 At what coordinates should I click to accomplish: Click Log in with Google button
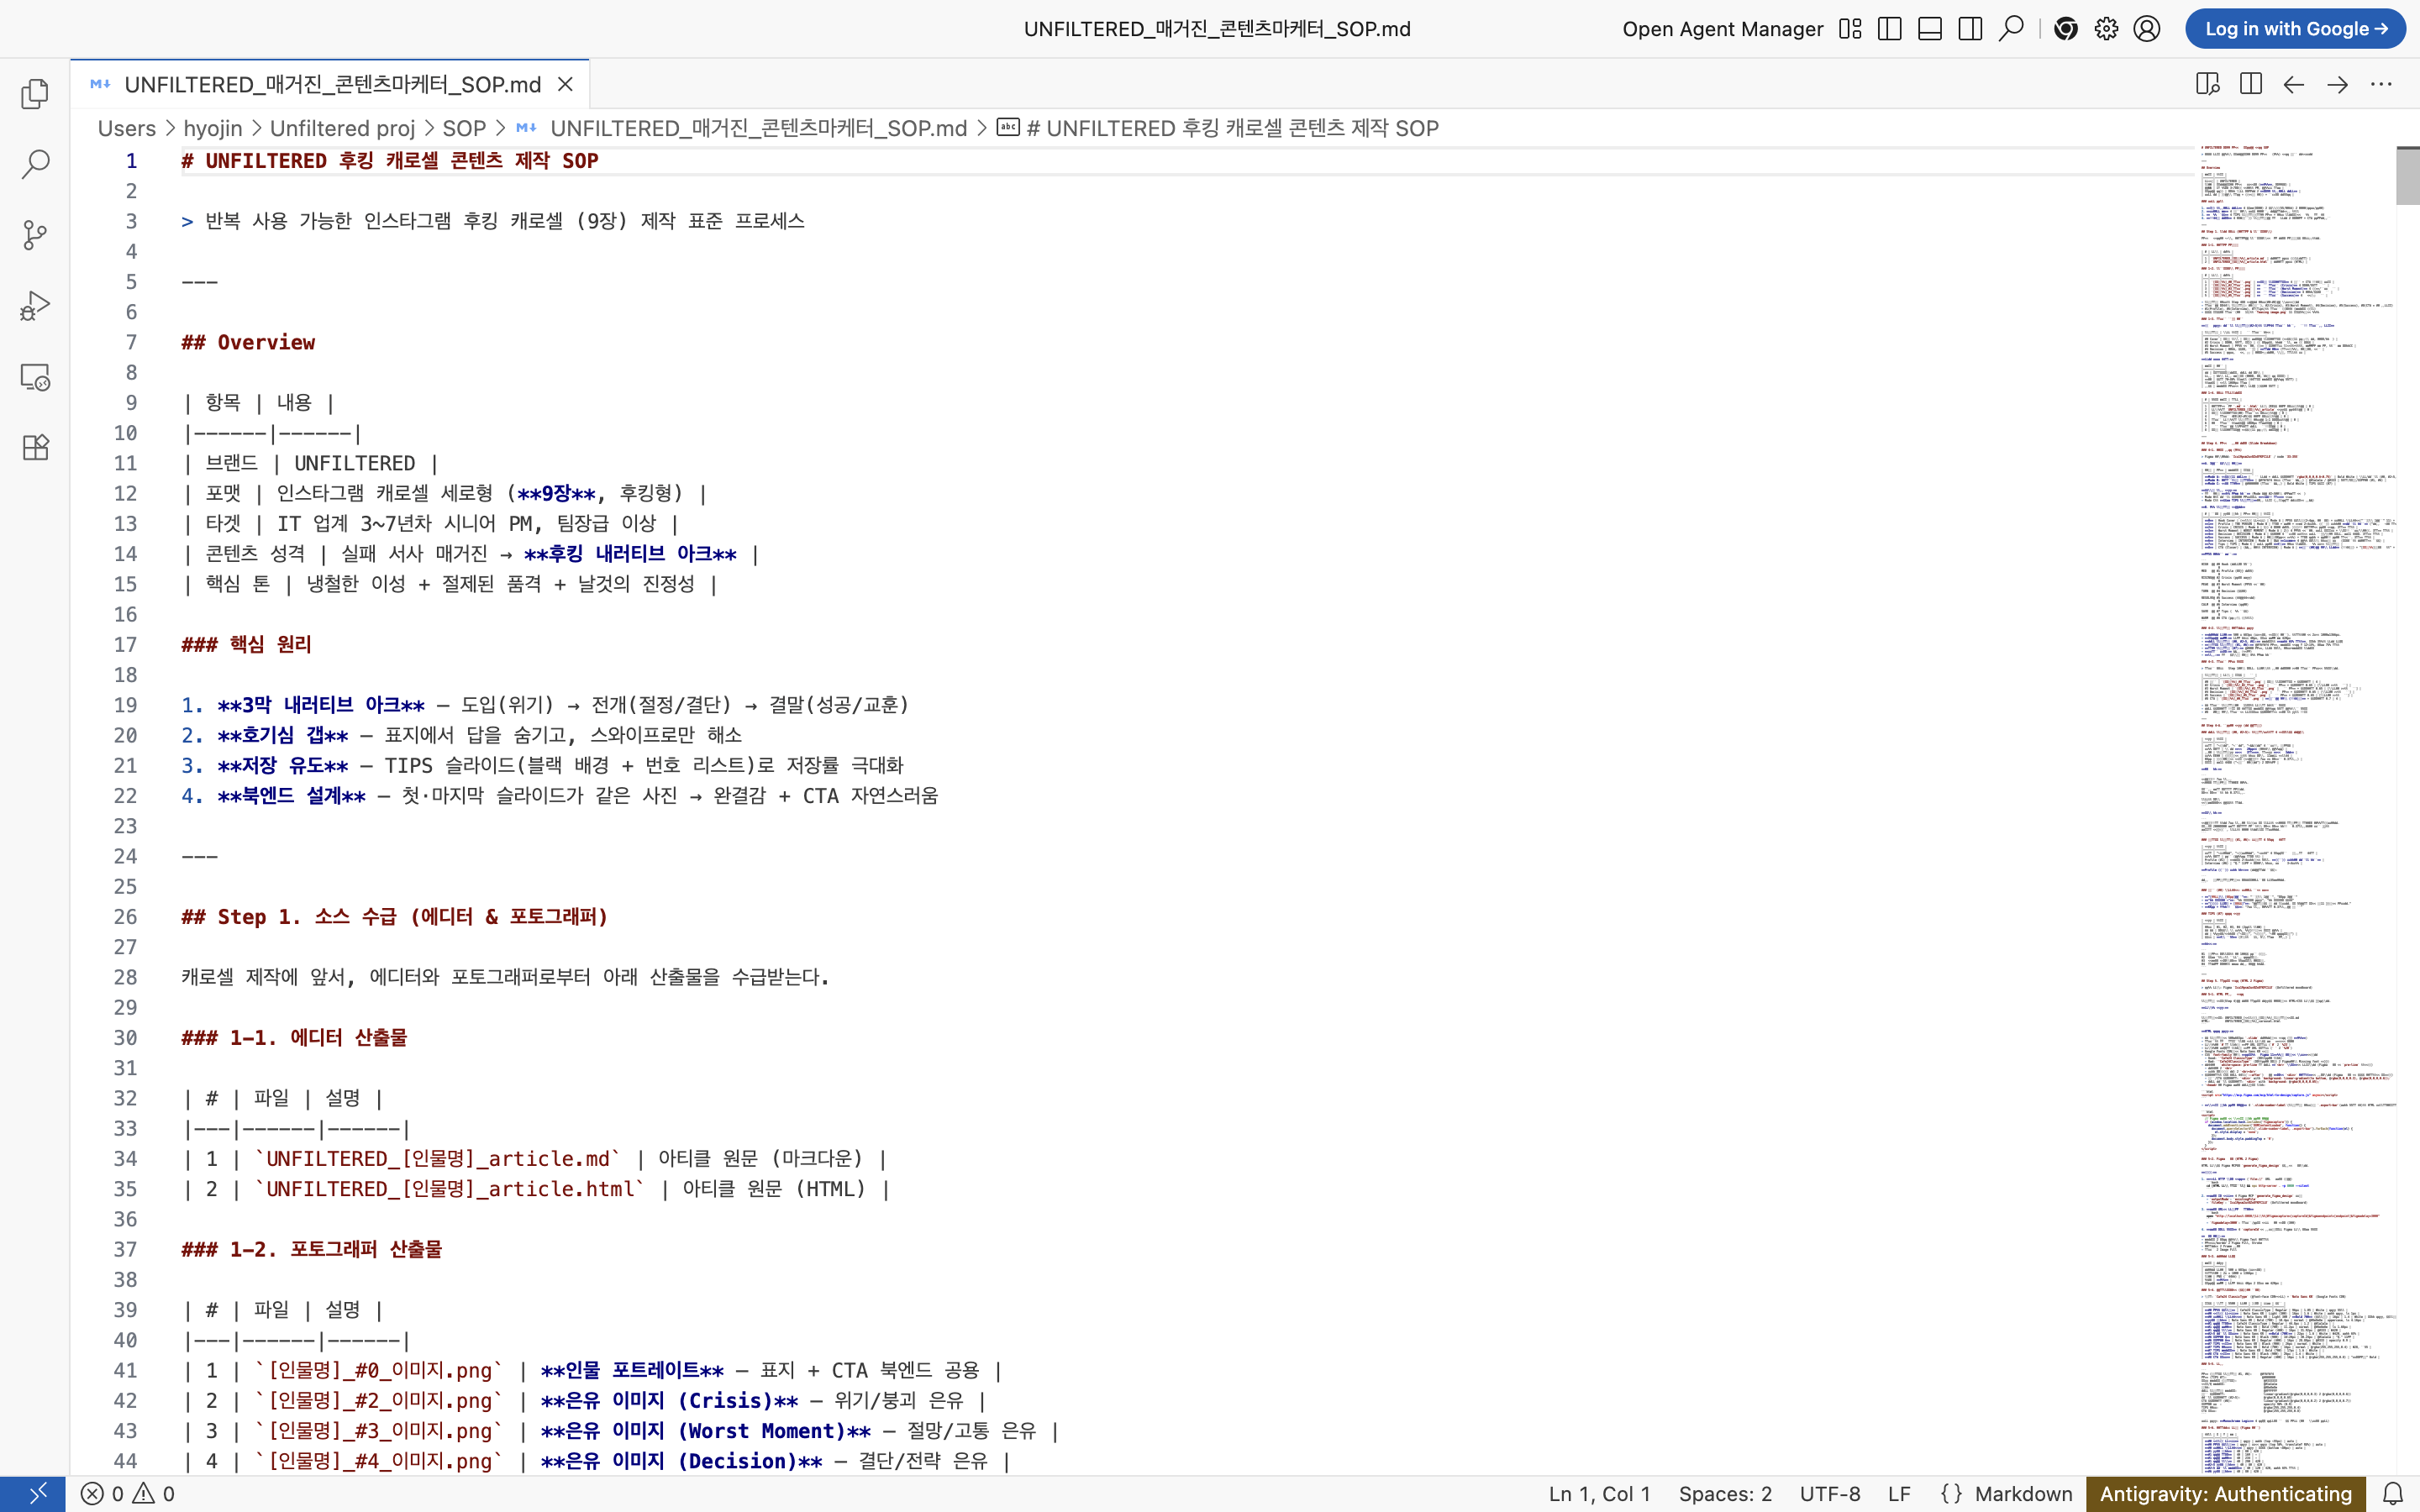(2294, 29)
